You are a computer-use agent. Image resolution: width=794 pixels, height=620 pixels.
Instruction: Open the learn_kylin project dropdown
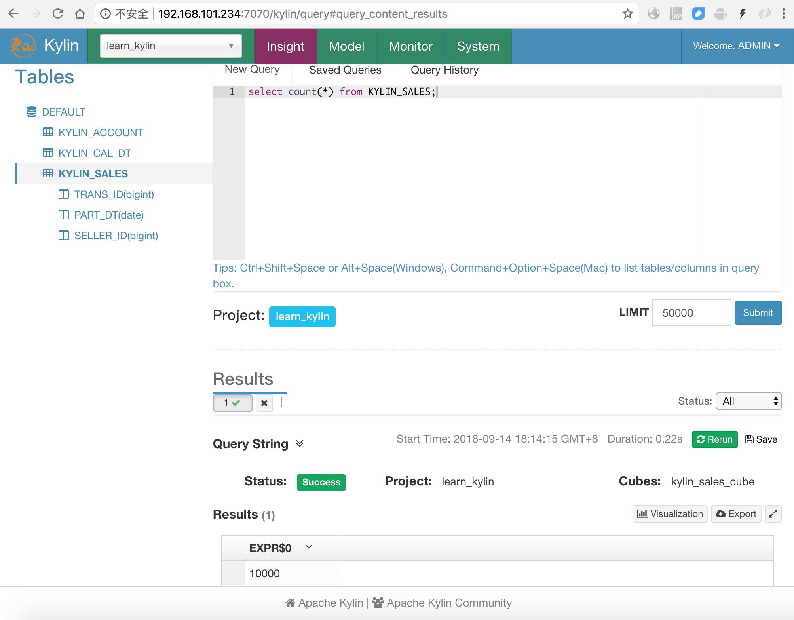pyautogui.click(x=171, y=46)
